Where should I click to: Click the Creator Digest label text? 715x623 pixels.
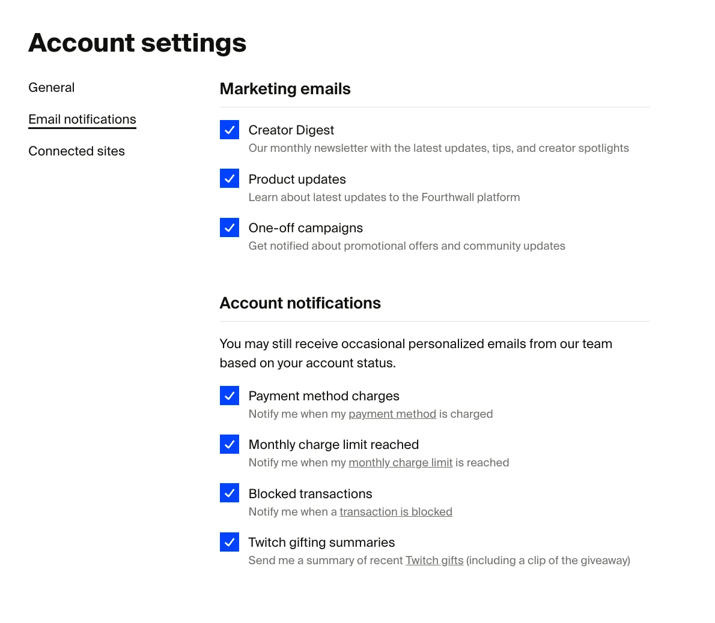click(291, 130)
